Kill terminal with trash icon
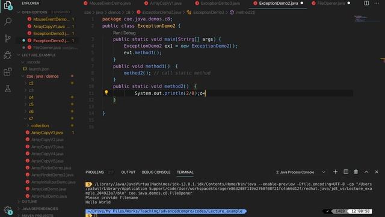 356,172
